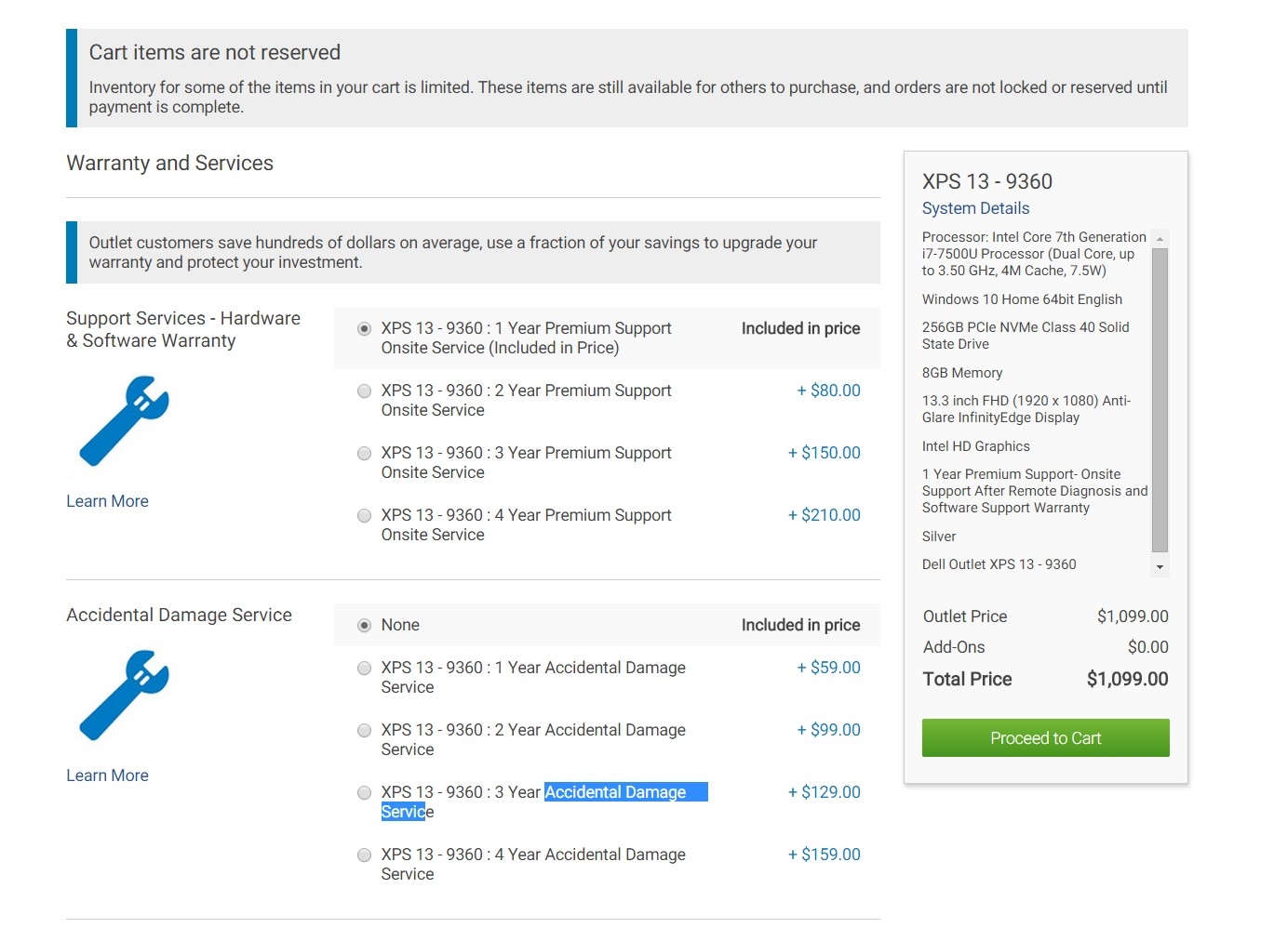This screenshot has height=941, width=1274.
Task: Click the Add-Ons amount $0.00
Action: pos(1147,647)
